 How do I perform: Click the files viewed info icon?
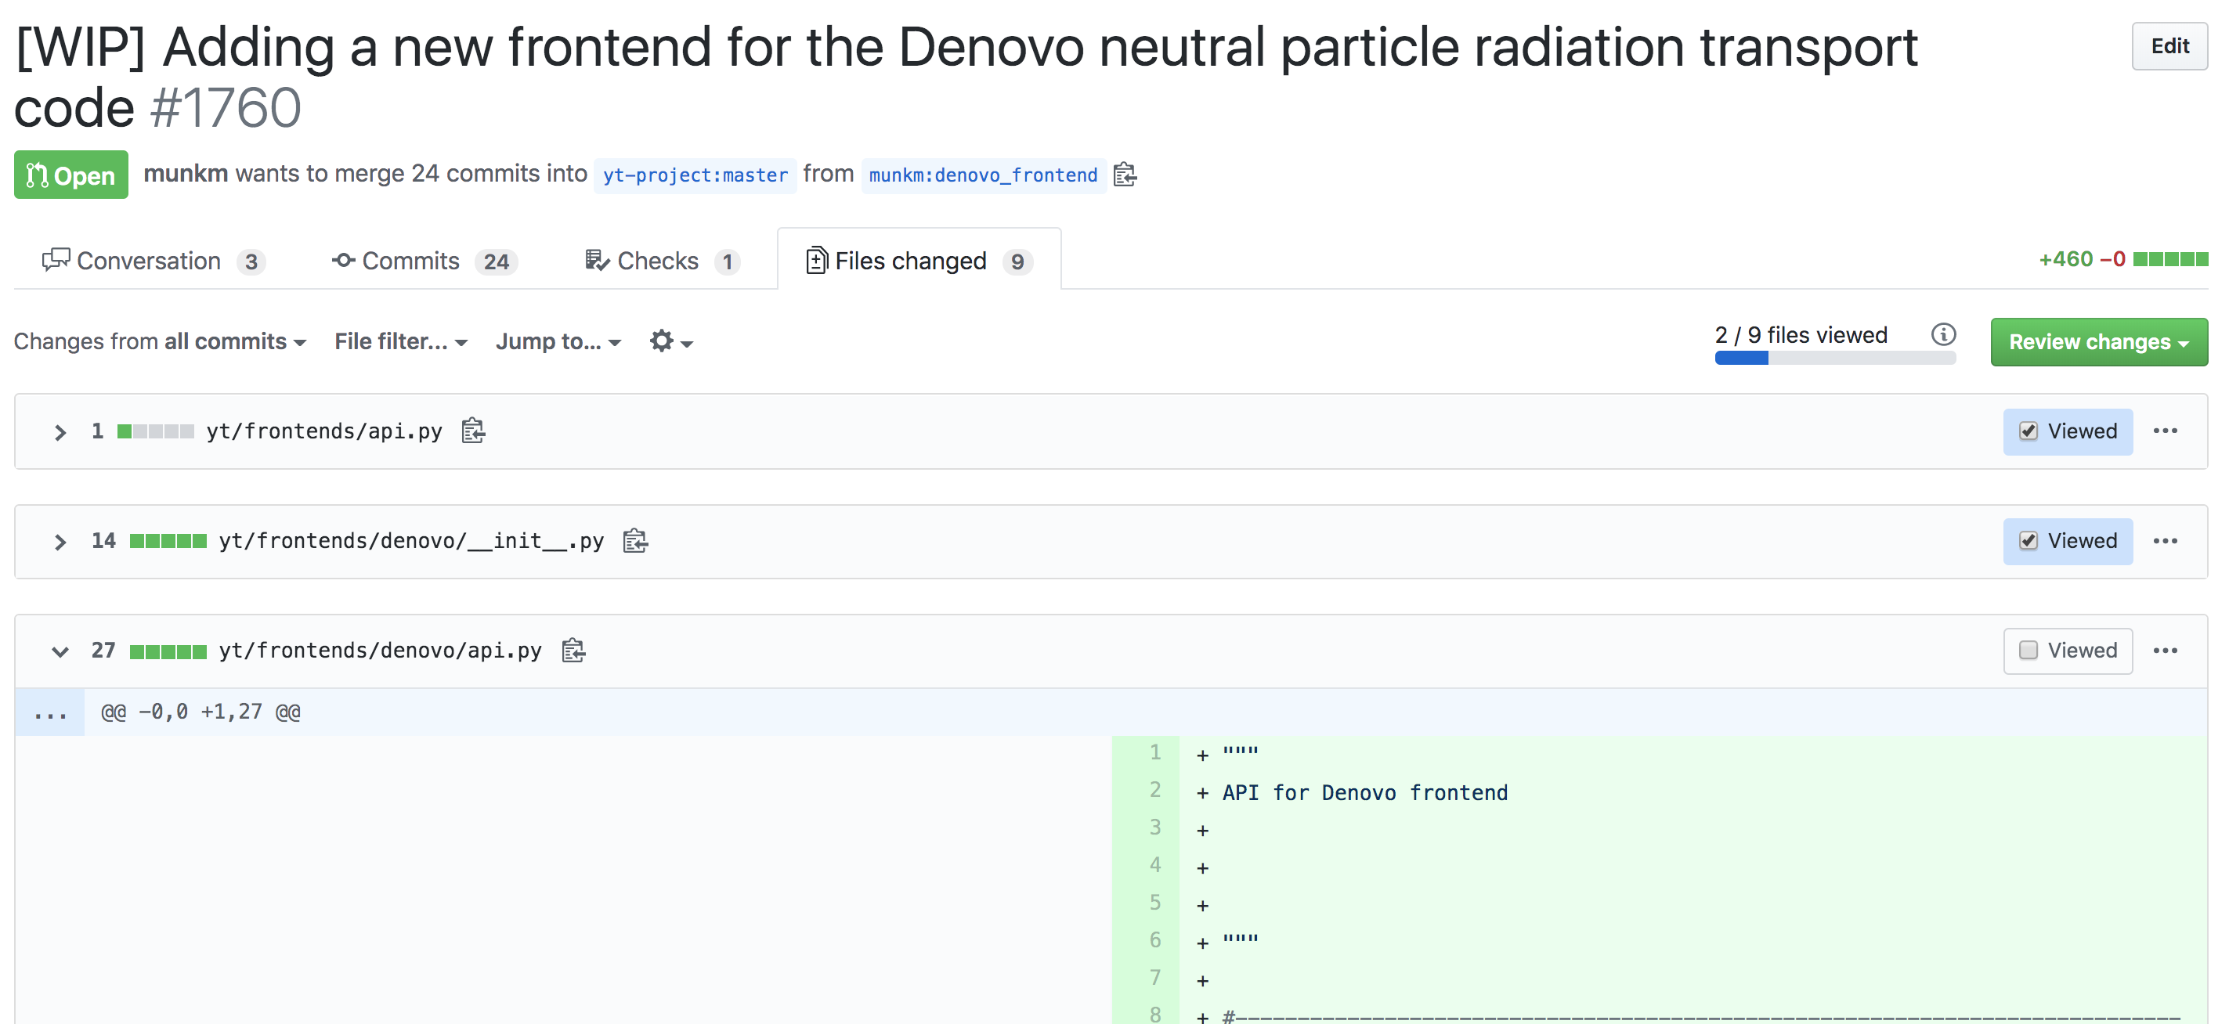pyautogui.click(x=1943, y=335)
